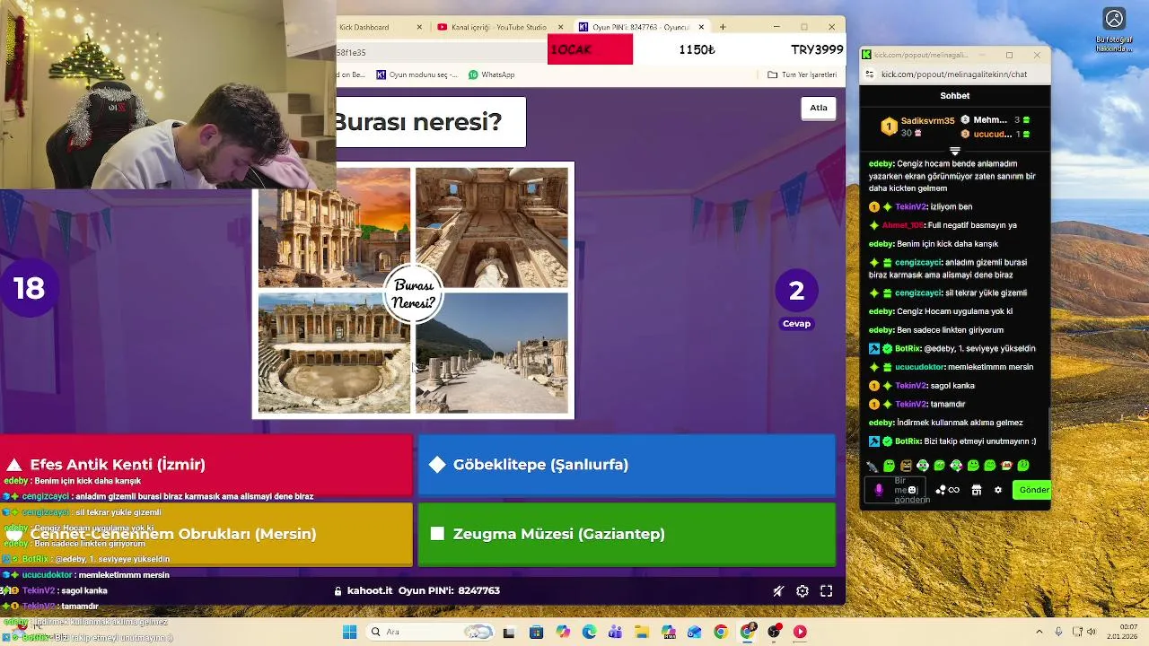Choose answer Cennet-Cehennem Obrukları (Mersin)

click(x=206, y=534)
